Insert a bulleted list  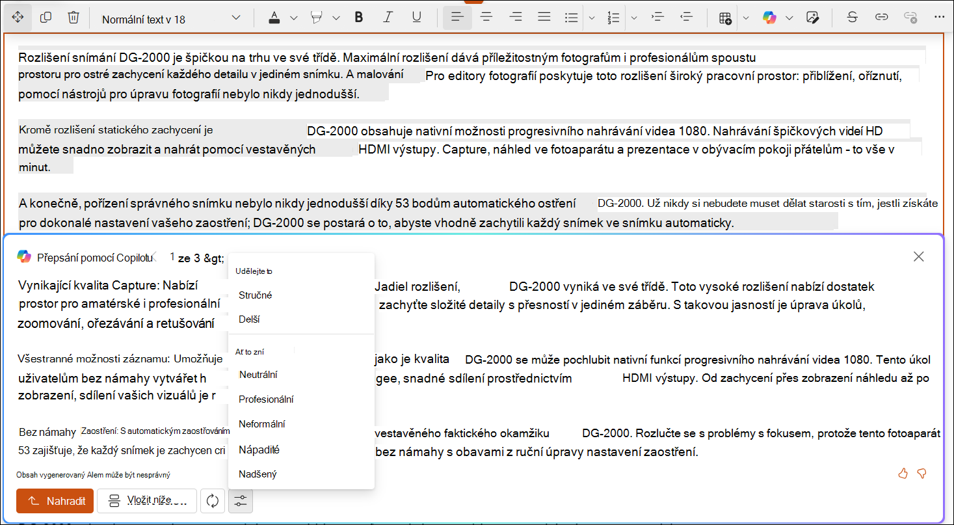tap(572, 18)
